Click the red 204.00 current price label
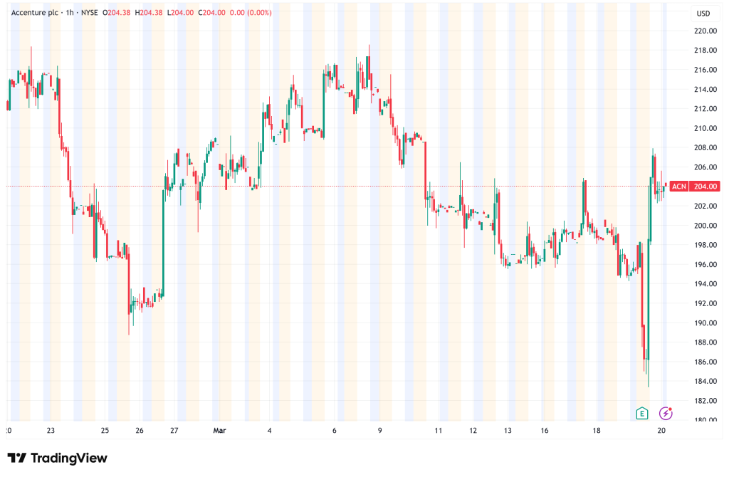Viewport: 729px width, 477px height. click(x=703, y=187)
